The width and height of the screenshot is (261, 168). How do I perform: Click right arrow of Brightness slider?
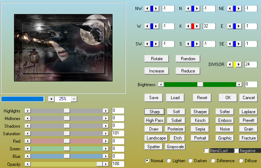point(239,84)
